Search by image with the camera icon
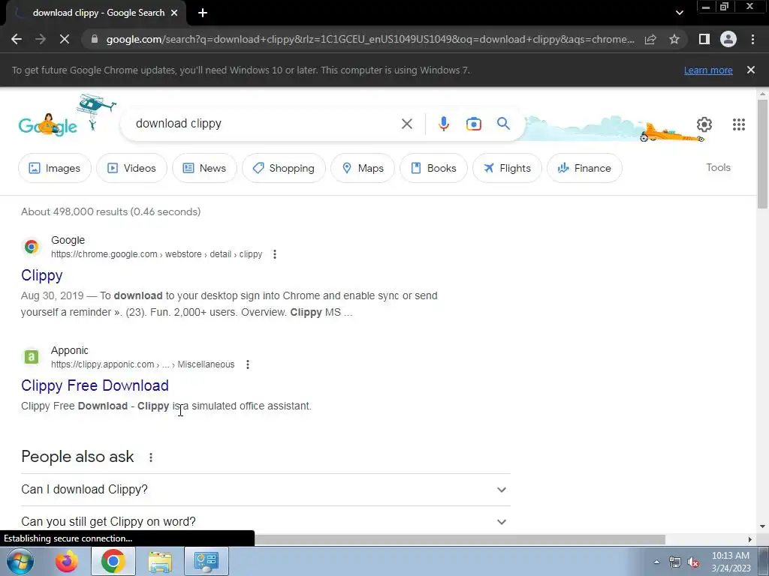The height and width of the screenshot is (576, 769). [473, 124]
